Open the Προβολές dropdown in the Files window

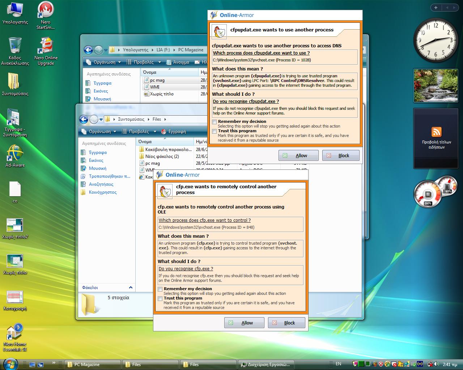point(139,132)
